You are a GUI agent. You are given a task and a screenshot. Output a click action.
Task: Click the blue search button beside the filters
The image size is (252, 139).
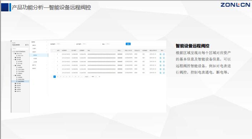(x=128, y=44)
